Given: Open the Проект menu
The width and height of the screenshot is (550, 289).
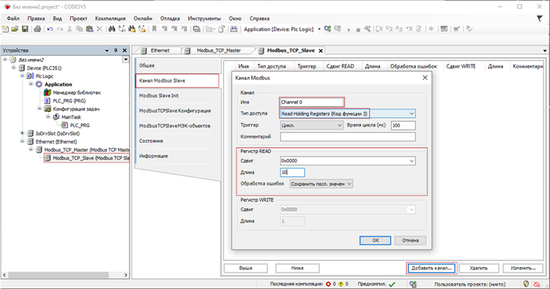Looking at the screenshot, I should point(78,18).
